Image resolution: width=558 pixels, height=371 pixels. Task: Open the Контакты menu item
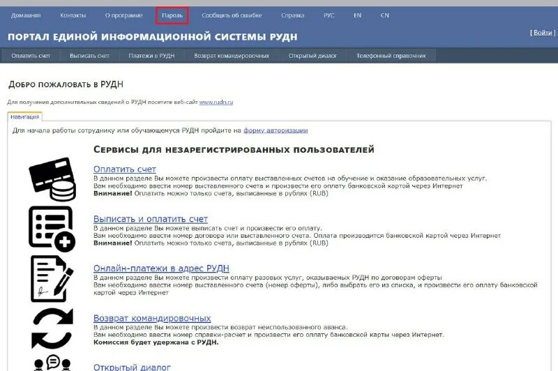click(73, 15)
